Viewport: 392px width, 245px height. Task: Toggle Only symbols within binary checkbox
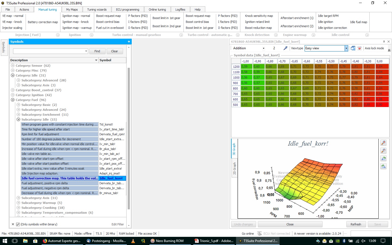pos(18,224)
